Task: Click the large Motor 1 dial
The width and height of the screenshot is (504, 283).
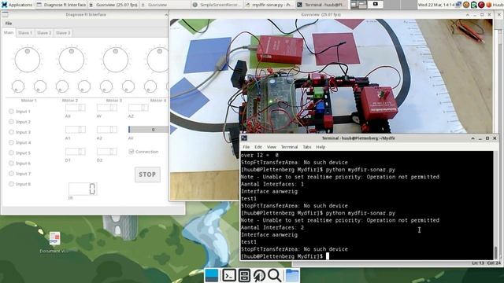Action: point(28,60)
